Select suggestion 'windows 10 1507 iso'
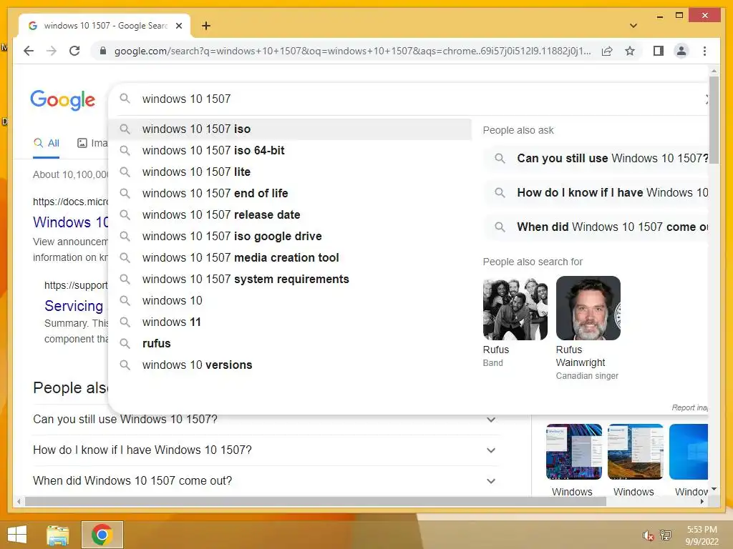The height and width of the screenshot is (549, 733). (x=290, y=129)
